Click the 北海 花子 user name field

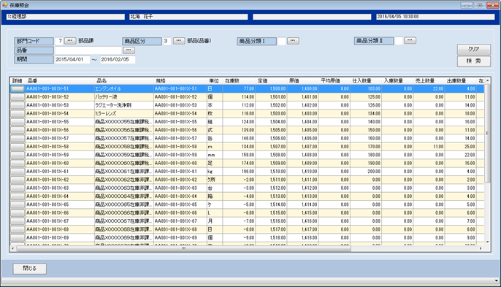(x=188, y=17)
